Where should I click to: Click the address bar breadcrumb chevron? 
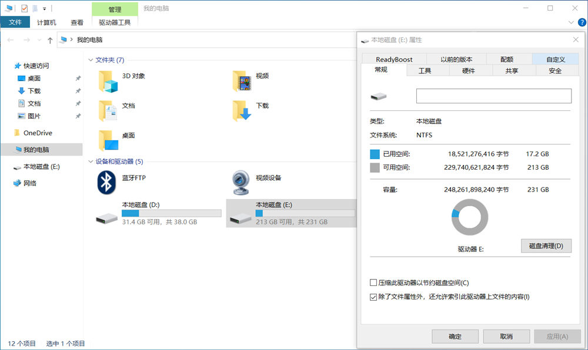[x=71, y=39]
